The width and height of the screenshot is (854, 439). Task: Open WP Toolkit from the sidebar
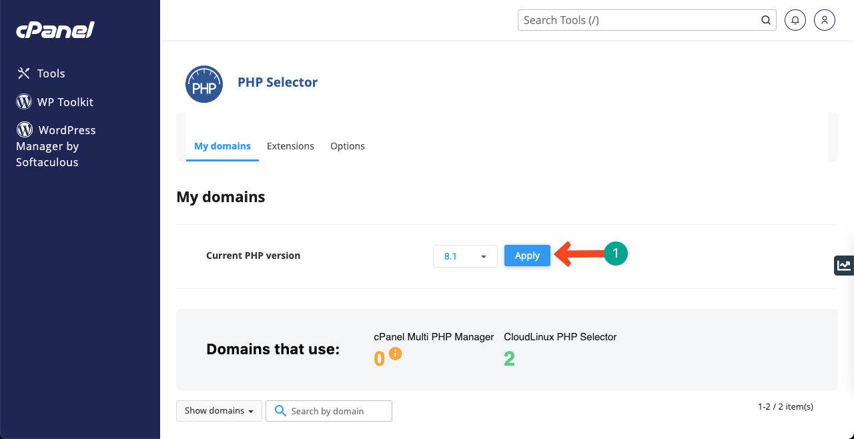[x=55, y=102]
